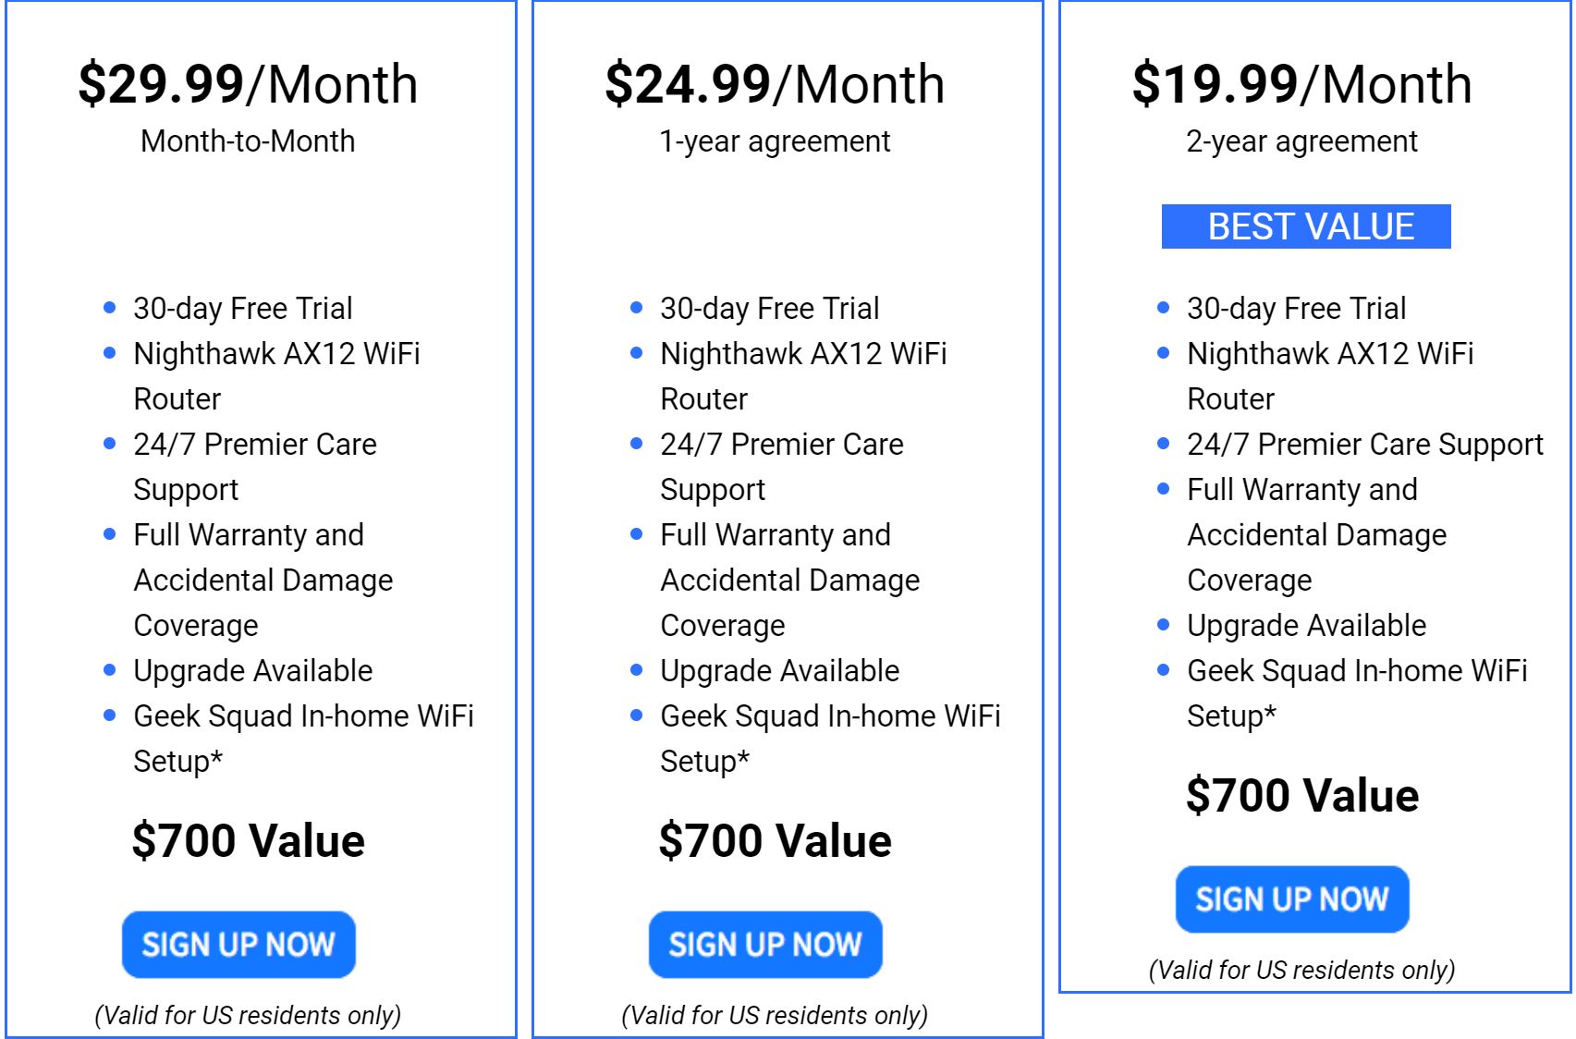Click $700 Value in the 1-year plan
Screen dimensions: 1576x1039
click(x=775, y=841)
